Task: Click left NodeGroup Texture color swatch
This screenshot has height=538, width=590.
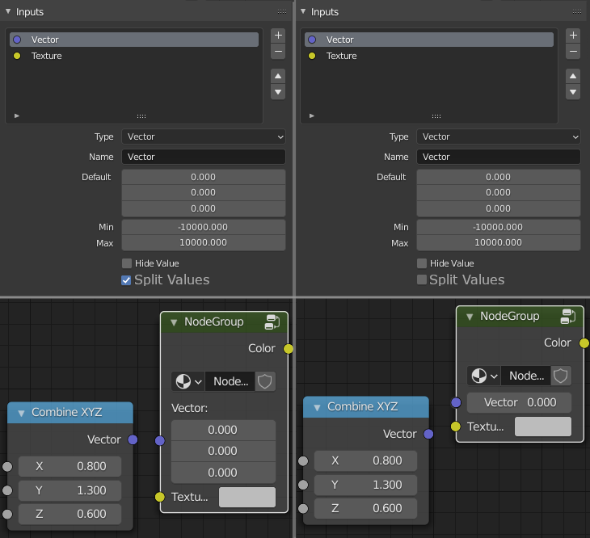Action: 247,497
